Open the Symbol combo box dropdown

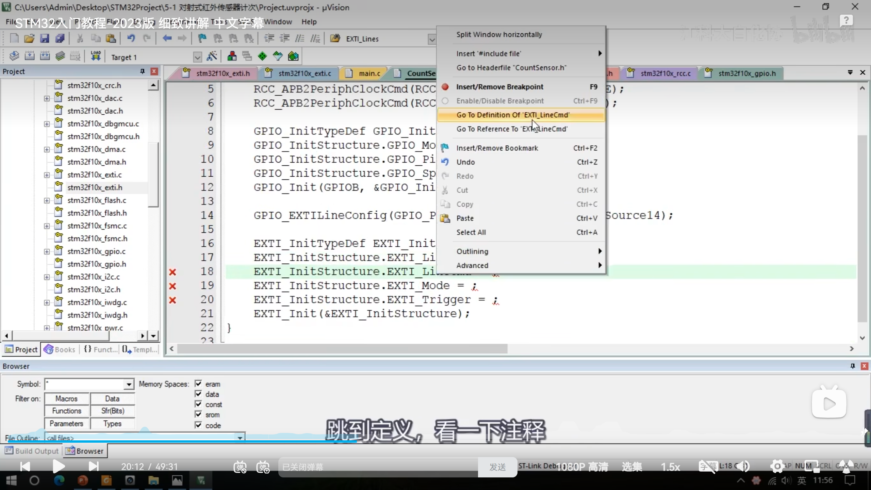(129, 385)
